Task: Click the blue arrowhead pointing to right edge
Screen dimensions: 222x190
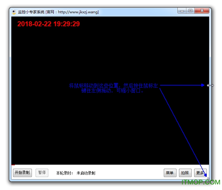Action: 202,85
